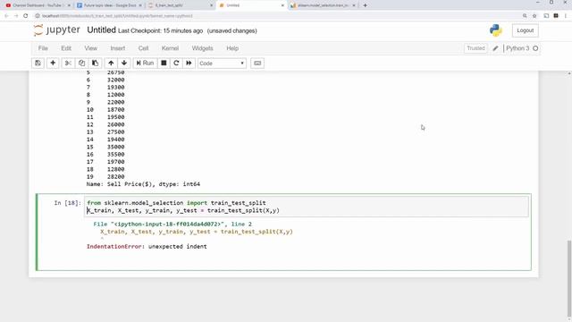Screen dimensions: 572x322
Task: Cut selected cells with the scissors icon
Action: pyautogui.click(x=68, y=64)
